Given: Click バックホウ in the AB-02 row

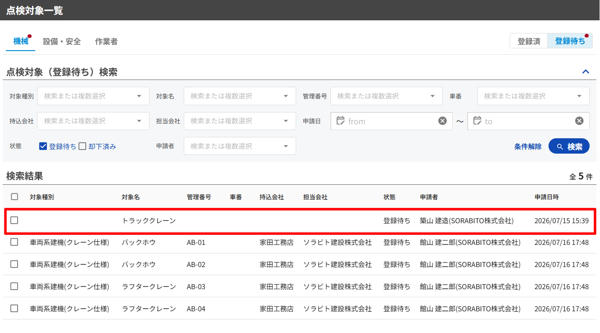Looking at the screenshot, I should [139, 264].
